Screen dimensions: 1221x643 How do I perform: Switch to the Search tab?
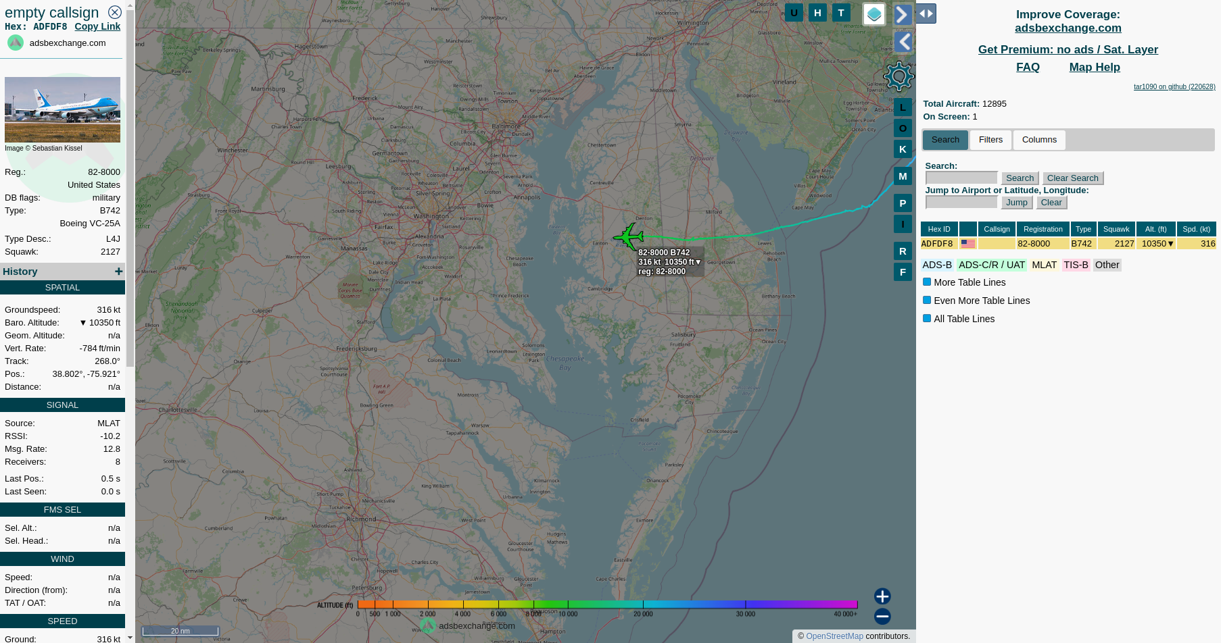[x=945, y=140]
